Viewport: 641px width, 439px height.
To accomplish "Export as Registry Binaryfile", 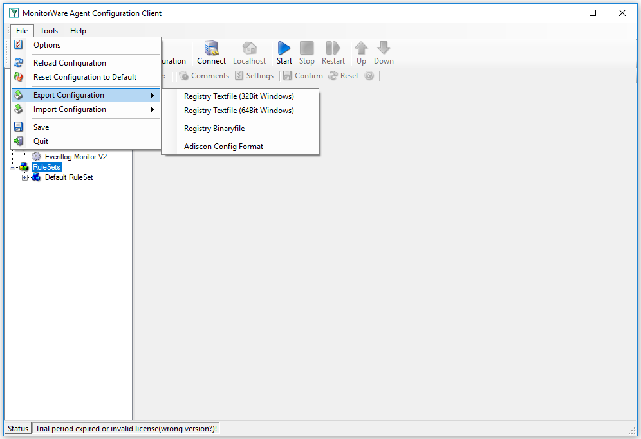I will [x=240, y=129].
